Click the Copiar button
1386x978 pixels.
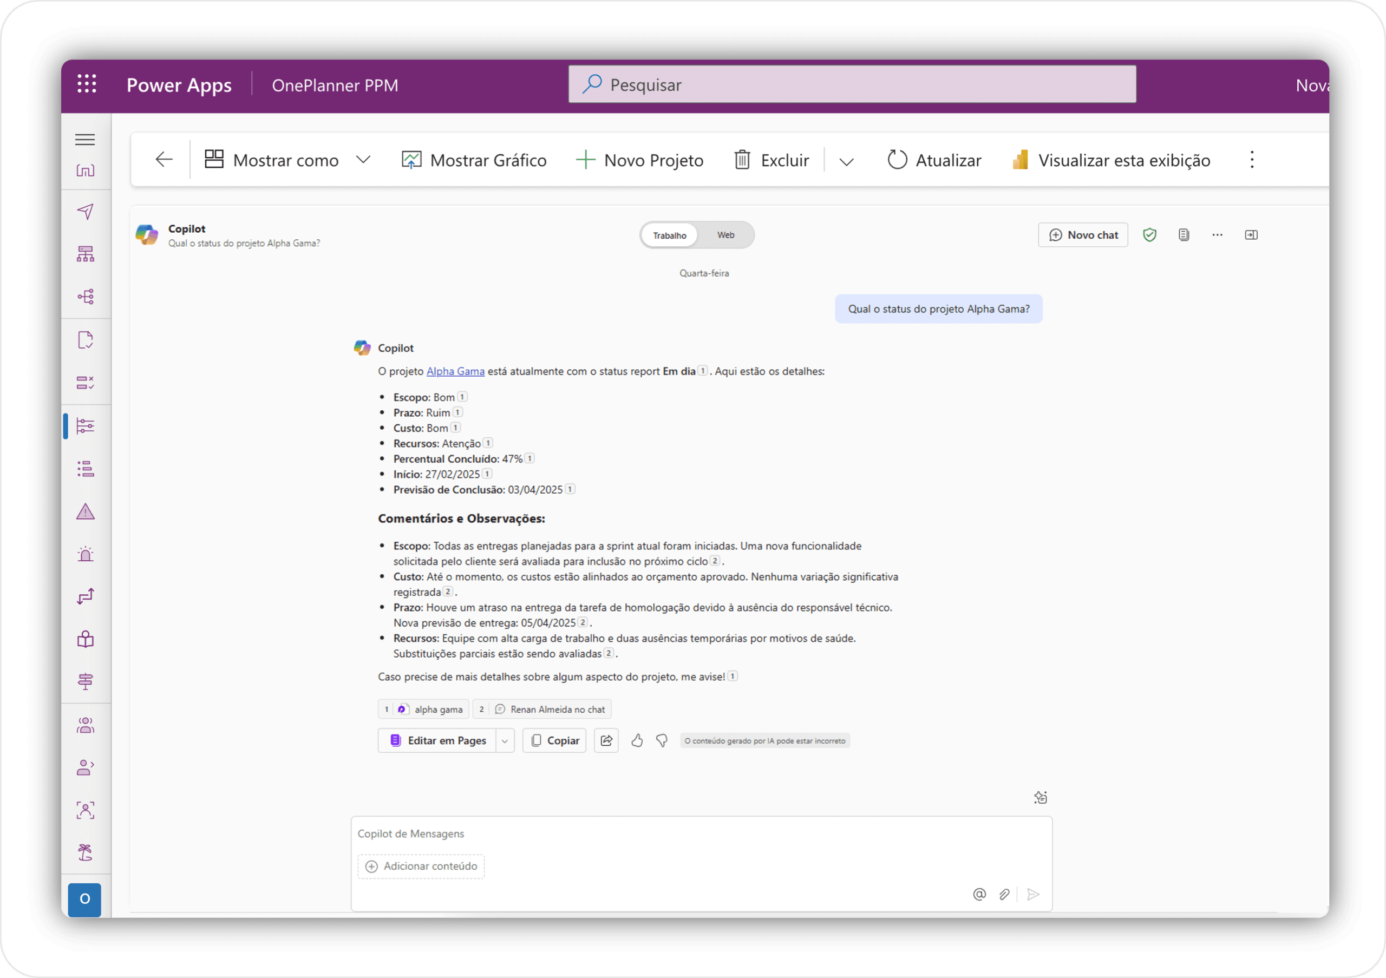tap(554, 740)
